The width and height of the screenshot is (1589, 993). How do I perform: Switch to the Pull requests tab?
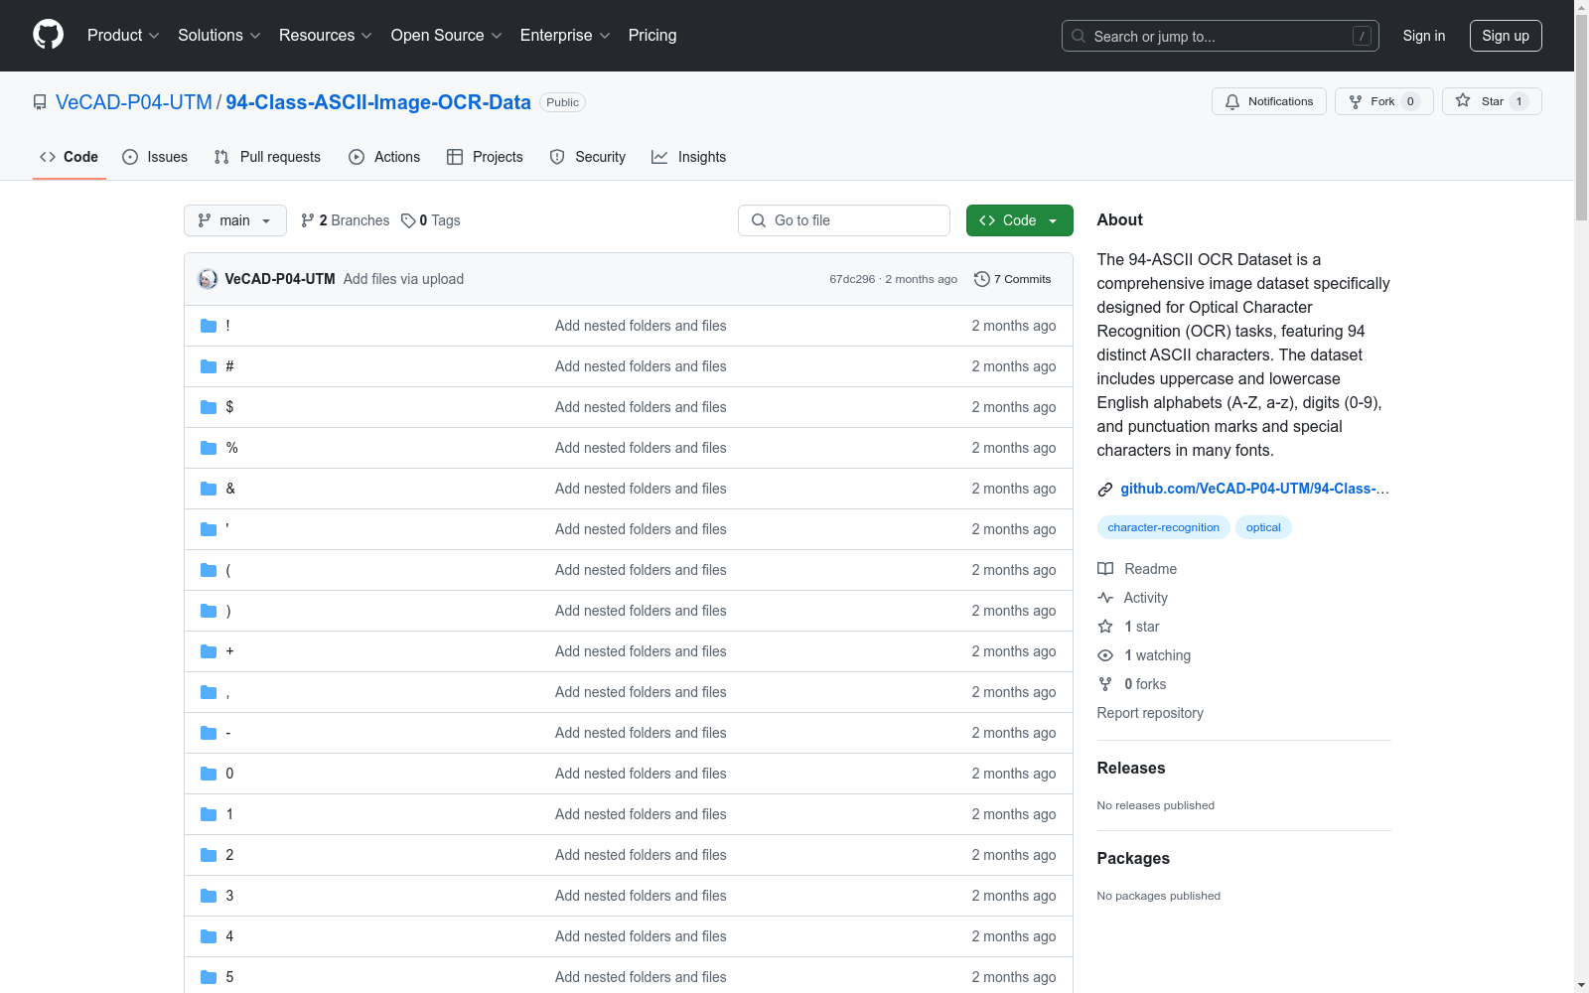[x=267, y=157]
